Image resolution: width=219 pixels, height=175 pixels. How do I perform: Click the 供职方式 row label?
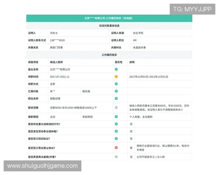coord(33,84)
